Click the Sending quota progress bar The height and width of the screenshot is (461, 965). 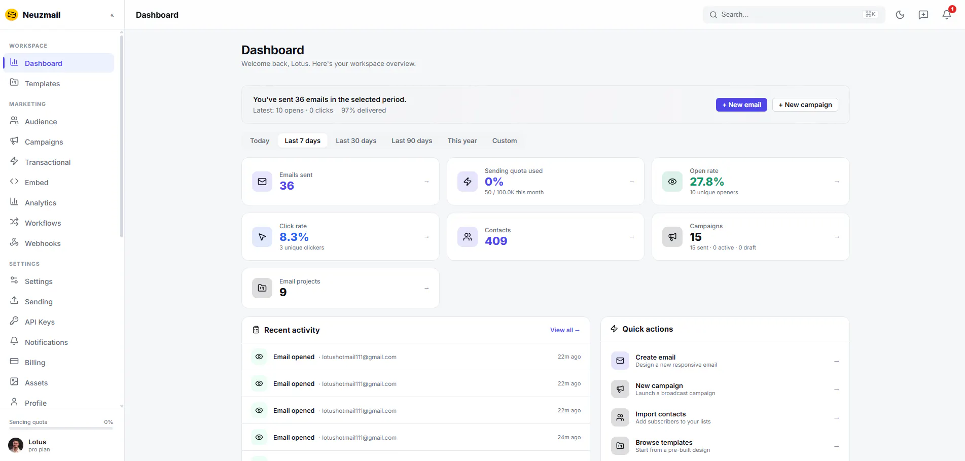pyautogui.click(x=61, y=429)
